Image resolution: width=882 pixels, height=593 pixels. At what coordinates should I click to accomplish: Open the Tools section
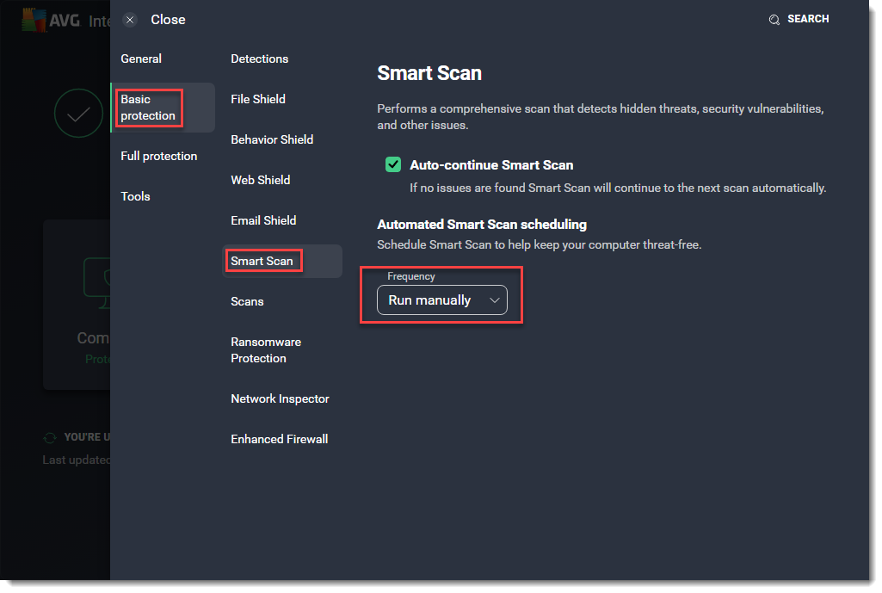point(135,196)
